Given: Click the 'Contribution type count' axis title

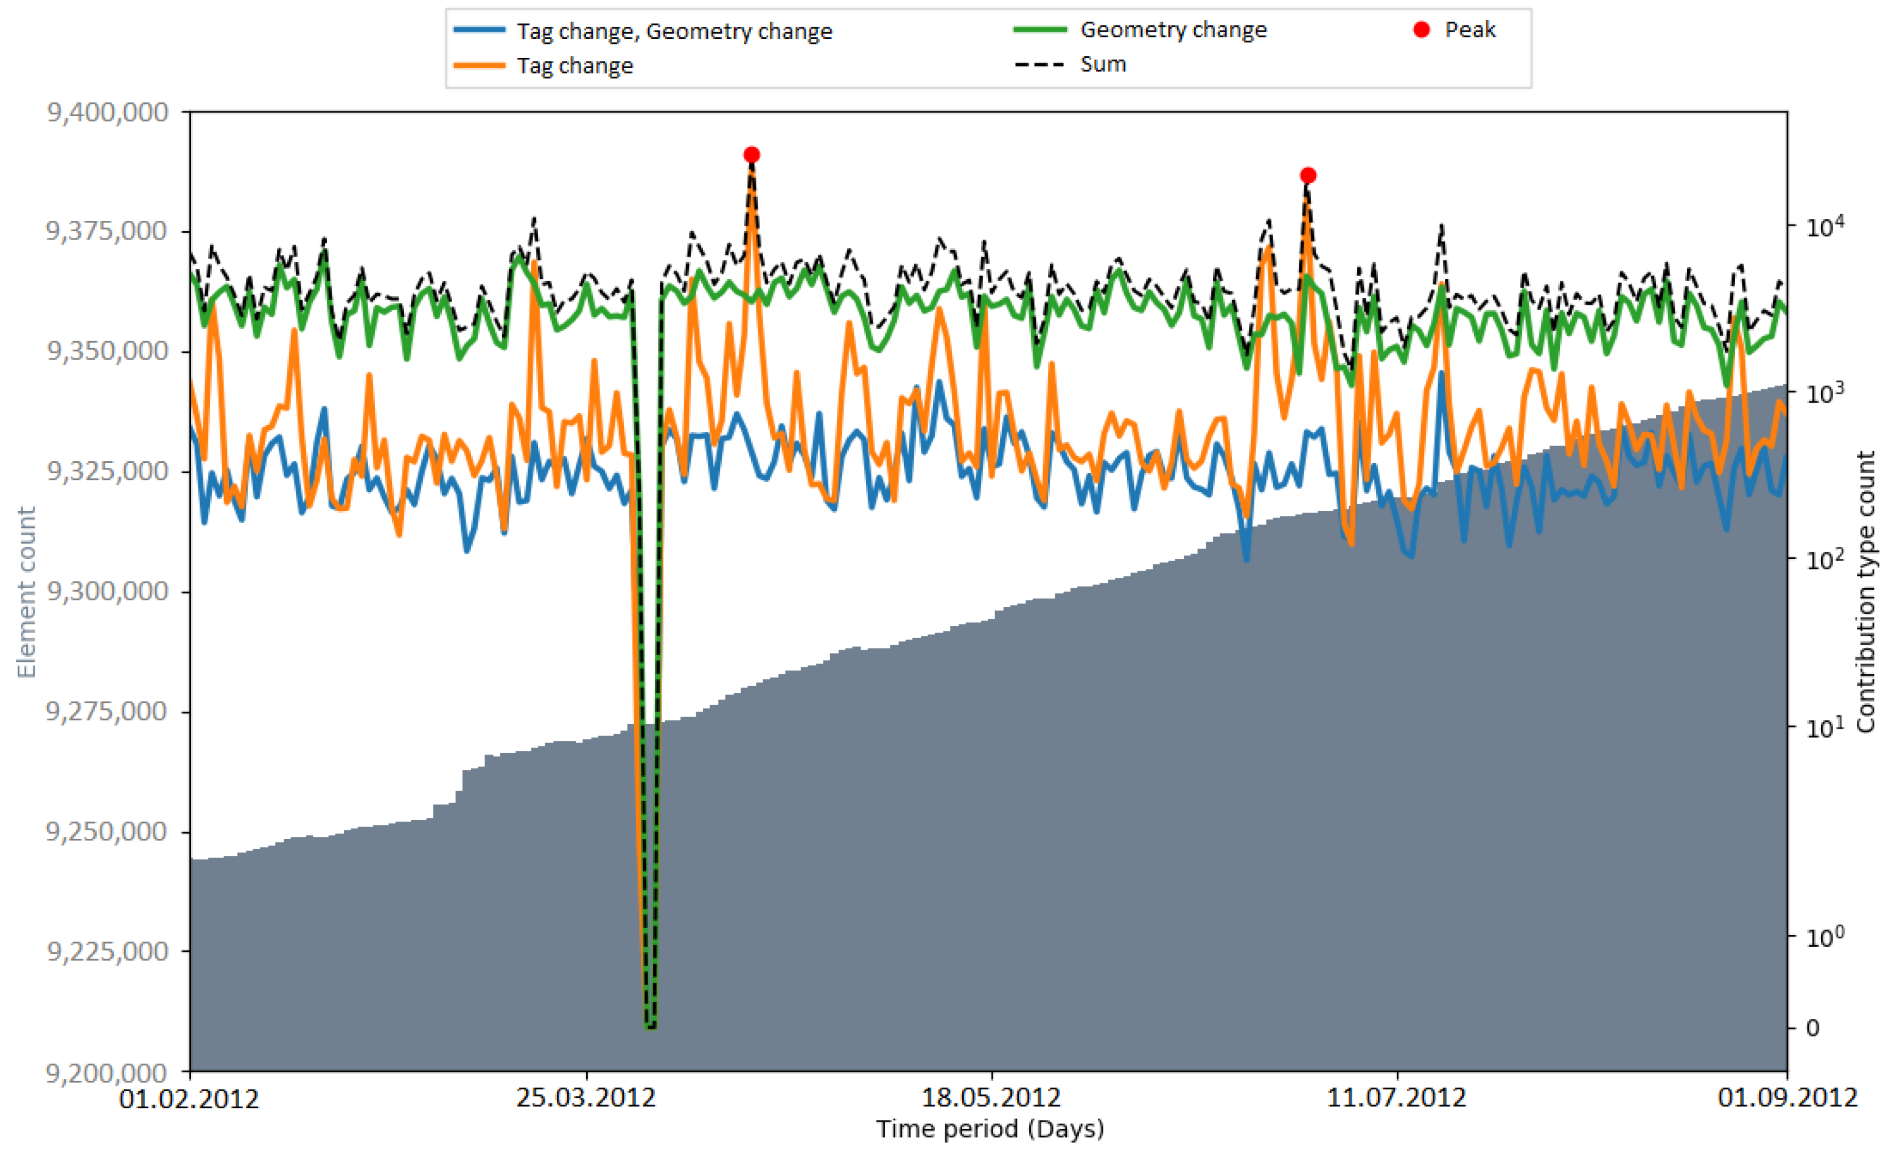Looking at the screenshot, I should tap(1867, 592).
